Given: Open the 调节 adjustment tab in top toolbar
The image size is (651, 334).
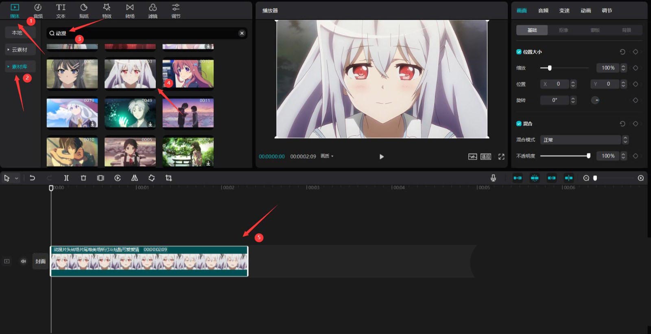Looking at the screenshot, I should pos(176,11).
